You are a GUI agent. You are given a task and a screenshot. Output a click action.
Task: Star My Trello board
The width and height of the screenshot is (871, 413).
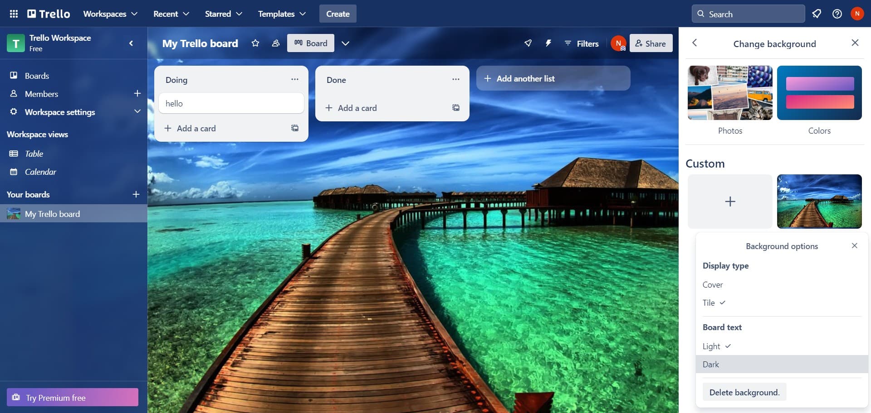(255, 43)
